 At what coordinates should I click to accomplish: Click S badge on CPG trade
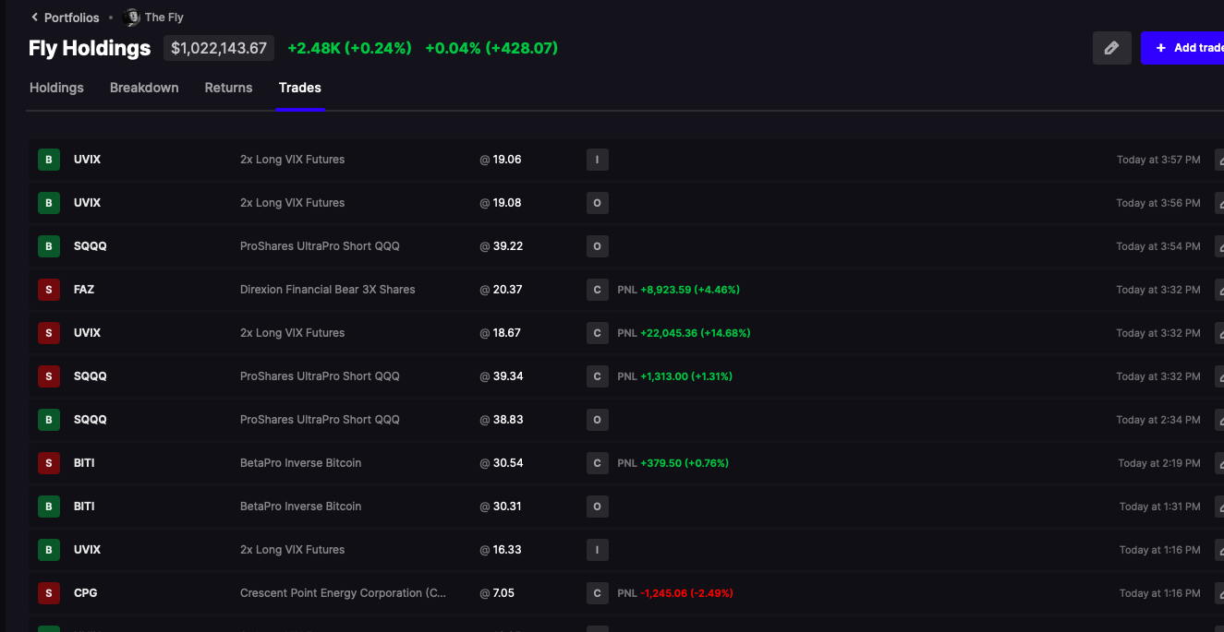[49, 593]
